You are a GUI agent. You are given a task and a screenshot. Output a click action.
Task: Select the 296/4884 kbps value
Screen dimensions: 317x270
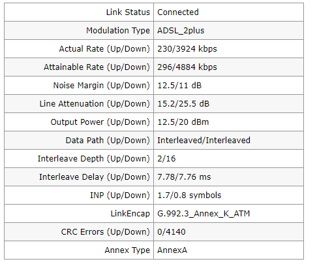click(187, 67)
